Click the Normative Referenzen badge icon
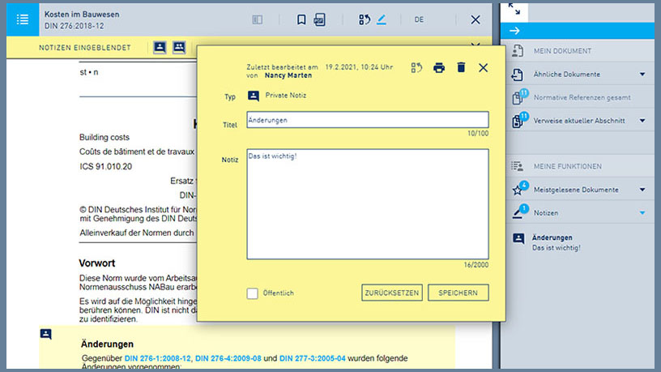Screen dimensions: 661x372 (519, 96)
